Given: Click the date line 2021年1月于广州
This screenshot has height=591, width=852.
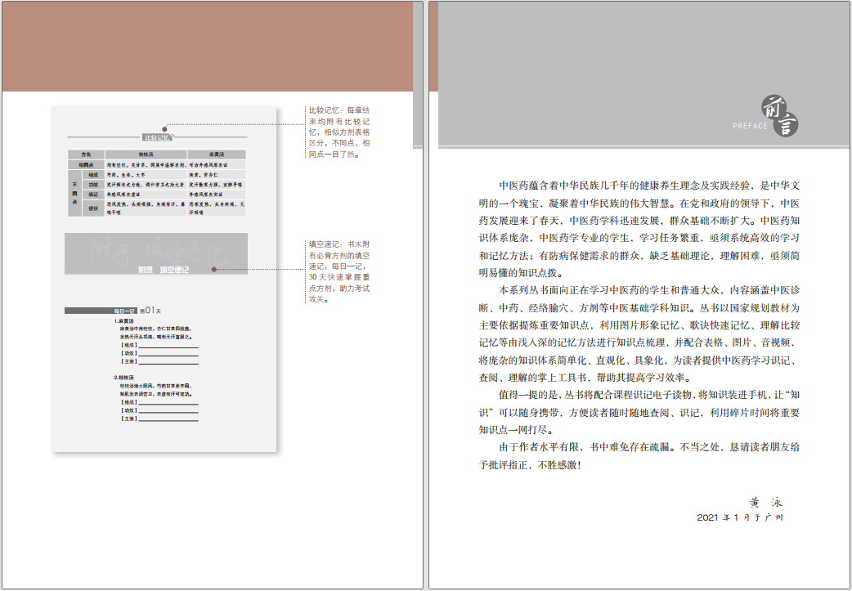Looking at the screenshot, I should point(739,517).
